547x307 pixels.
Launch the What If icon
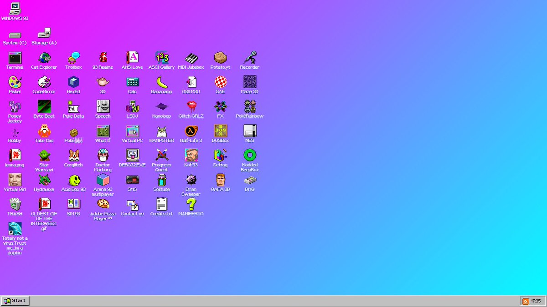103,131
